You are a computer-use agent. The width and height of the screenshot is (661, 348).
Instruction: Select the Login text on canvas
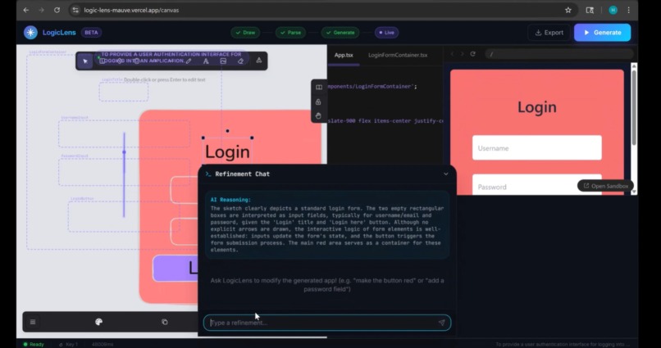(227, 151)
